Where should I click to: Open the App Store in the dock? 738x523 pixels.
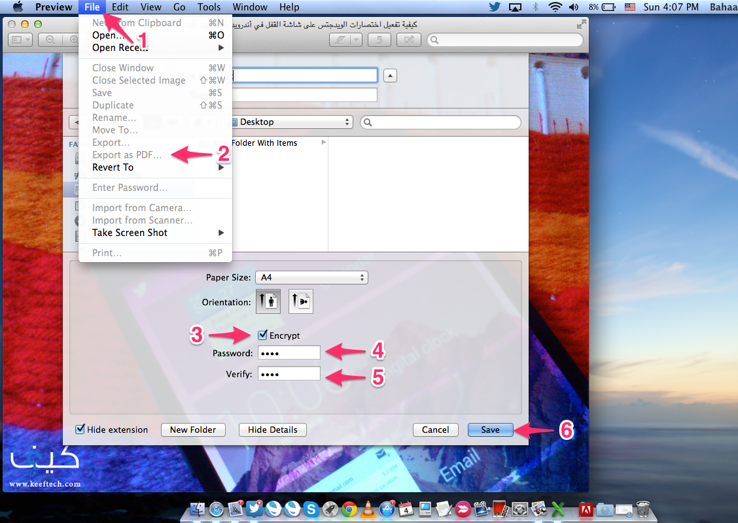coord(387,509)
